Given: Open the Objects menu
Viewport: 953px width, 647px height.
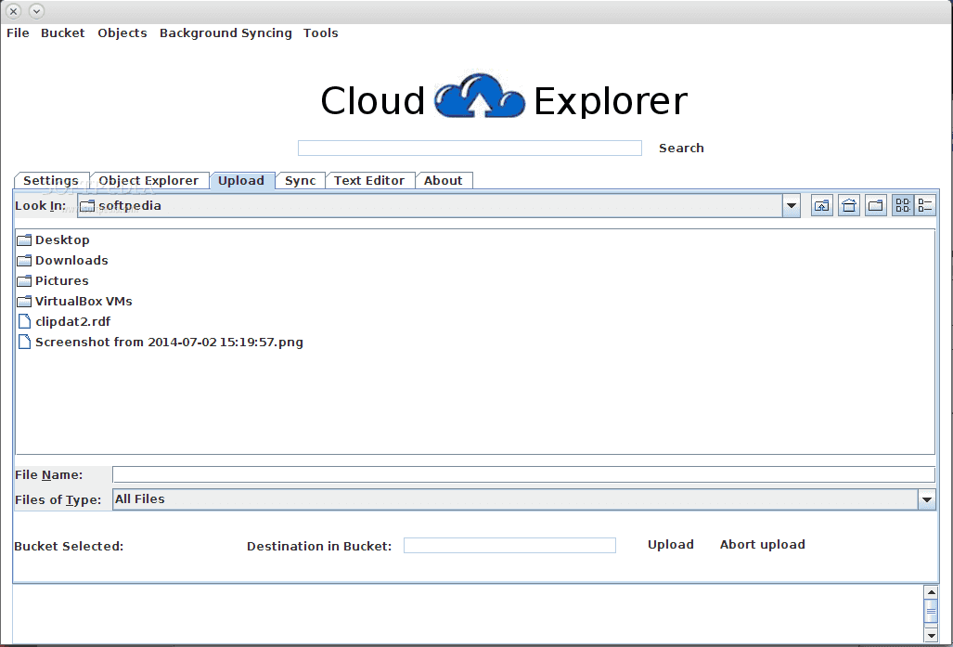Looking at the screenshot, I should 122,32.
